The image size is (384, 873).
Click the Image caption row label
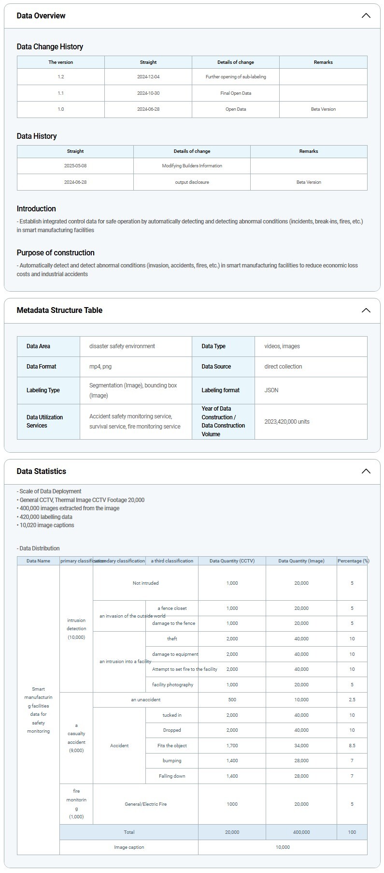129,847
